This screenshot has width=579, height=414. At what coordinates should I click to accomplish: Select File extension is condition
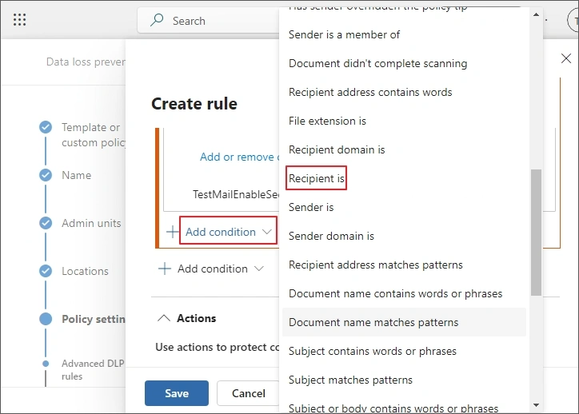[405, 121]
